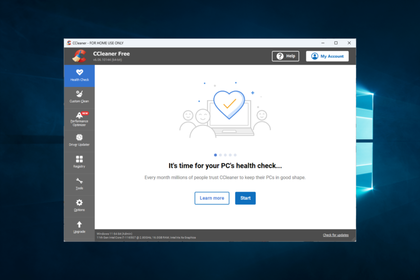This screenshot has width=420, height=280.
Task: Select the fifth carousel dot
Action: (235, 155)
